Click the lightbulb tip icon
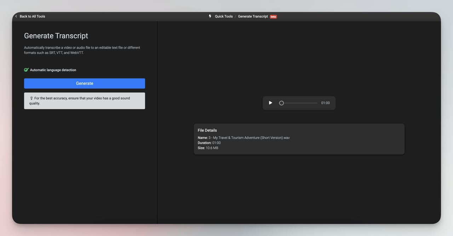 (31, 98)
